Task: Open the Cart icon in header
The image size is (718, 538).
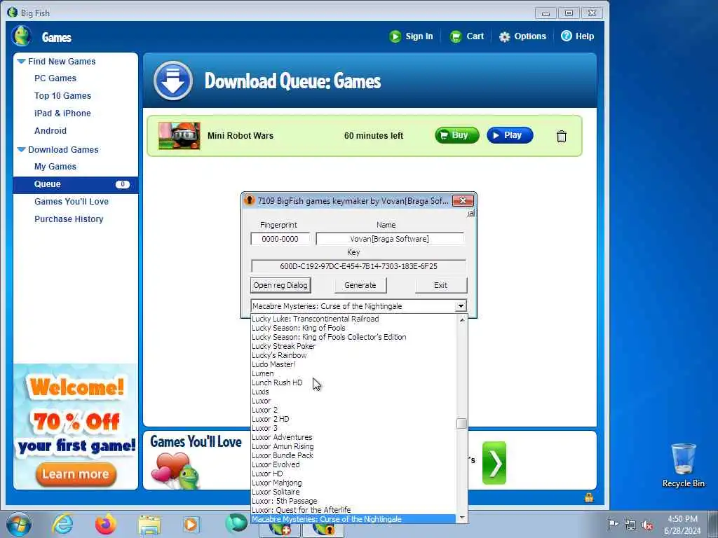Action: [456, 36]
